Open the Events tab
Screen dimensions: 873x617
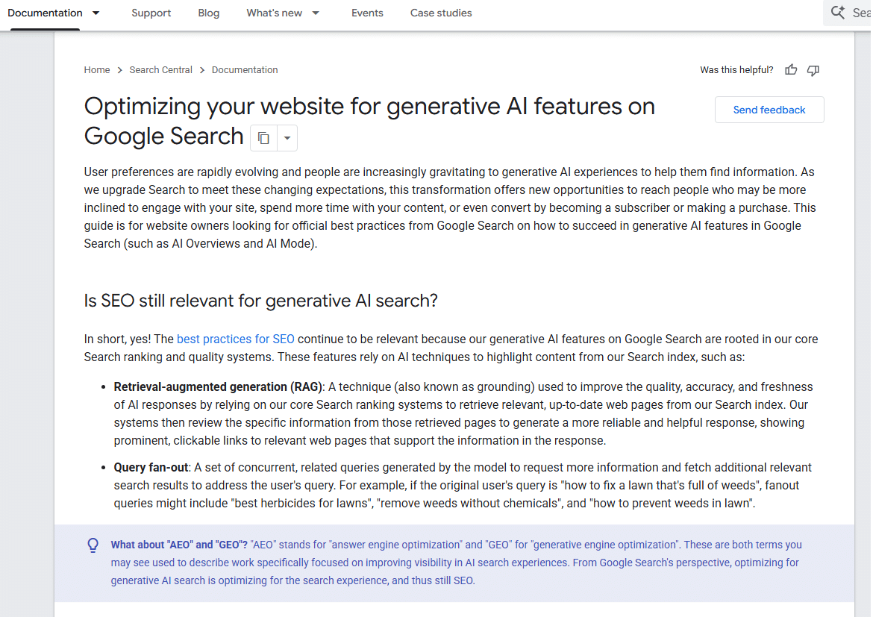click(367, 13)
